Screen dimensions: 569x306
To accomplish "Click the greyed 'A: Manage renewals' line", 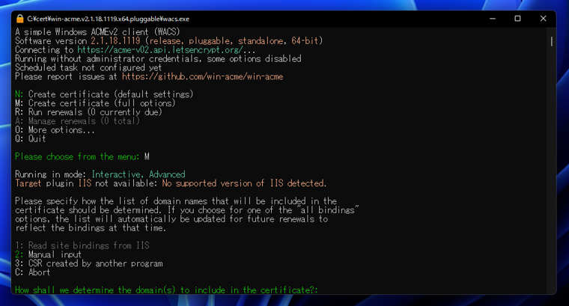I will click(77, 121).
